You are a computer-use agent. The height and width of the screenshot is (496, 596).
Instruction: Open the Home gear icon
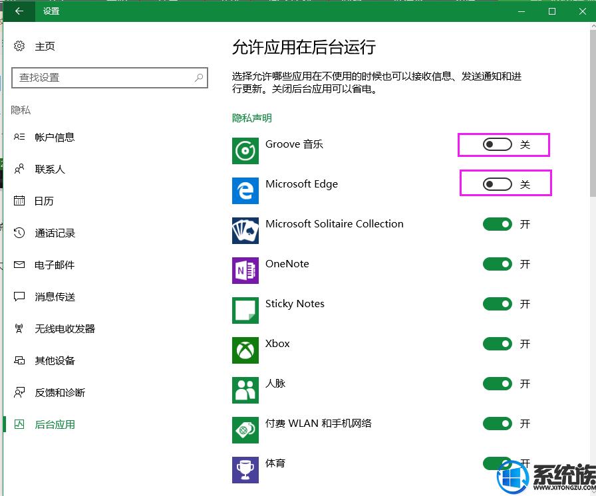19,46
